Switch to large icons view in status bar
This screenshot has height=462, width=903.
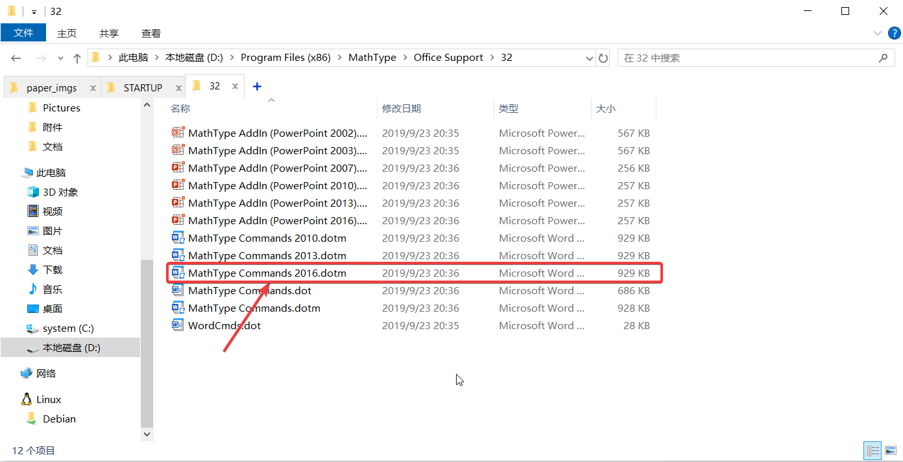889,450
